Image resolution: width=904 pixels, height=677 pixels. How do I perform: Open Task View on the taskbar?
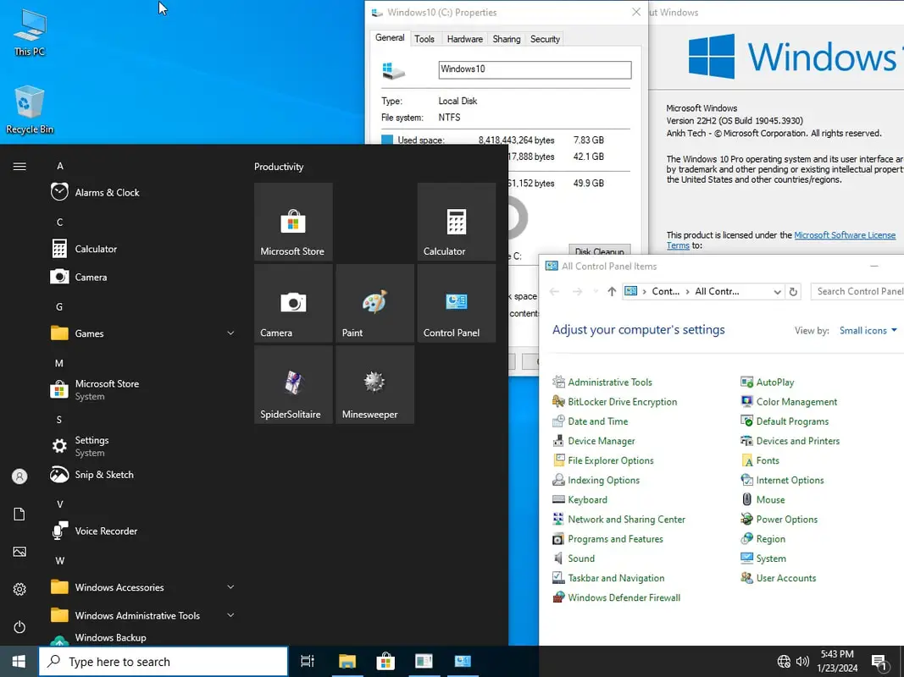coord(308,661)
